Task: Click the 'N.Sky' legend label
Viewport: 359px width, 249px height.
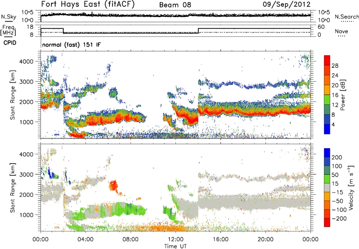Action: pyautogui.click(x=9, y=17)
